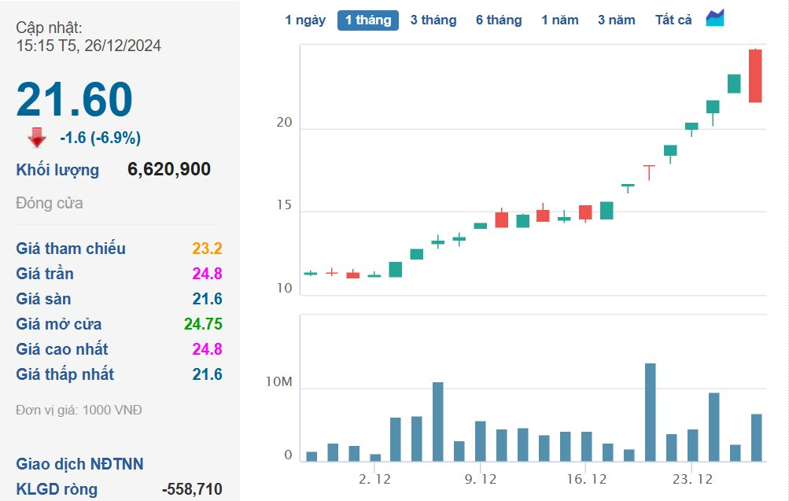This screenshot has width=789, height=501.
Task: Switch the chart to "3 tháng"
Action: pyautogui.click(x=433, y=20)
